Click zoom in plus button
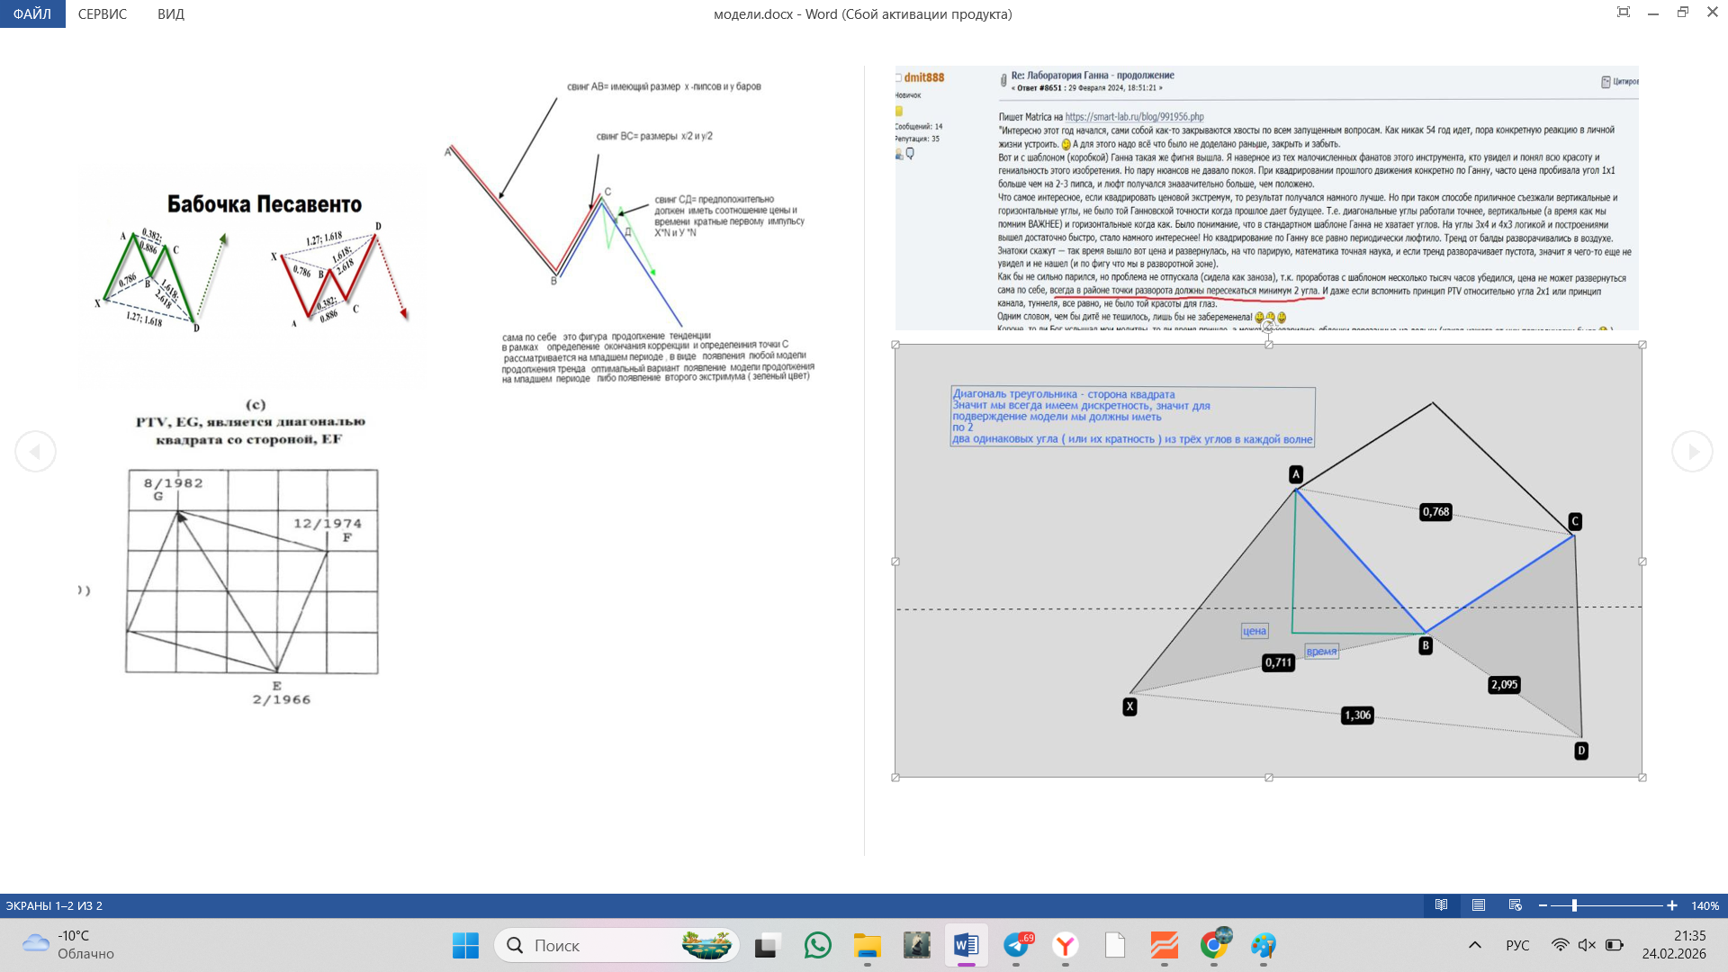Viewport: 1728px width, 972px height. click(1672, 905)
